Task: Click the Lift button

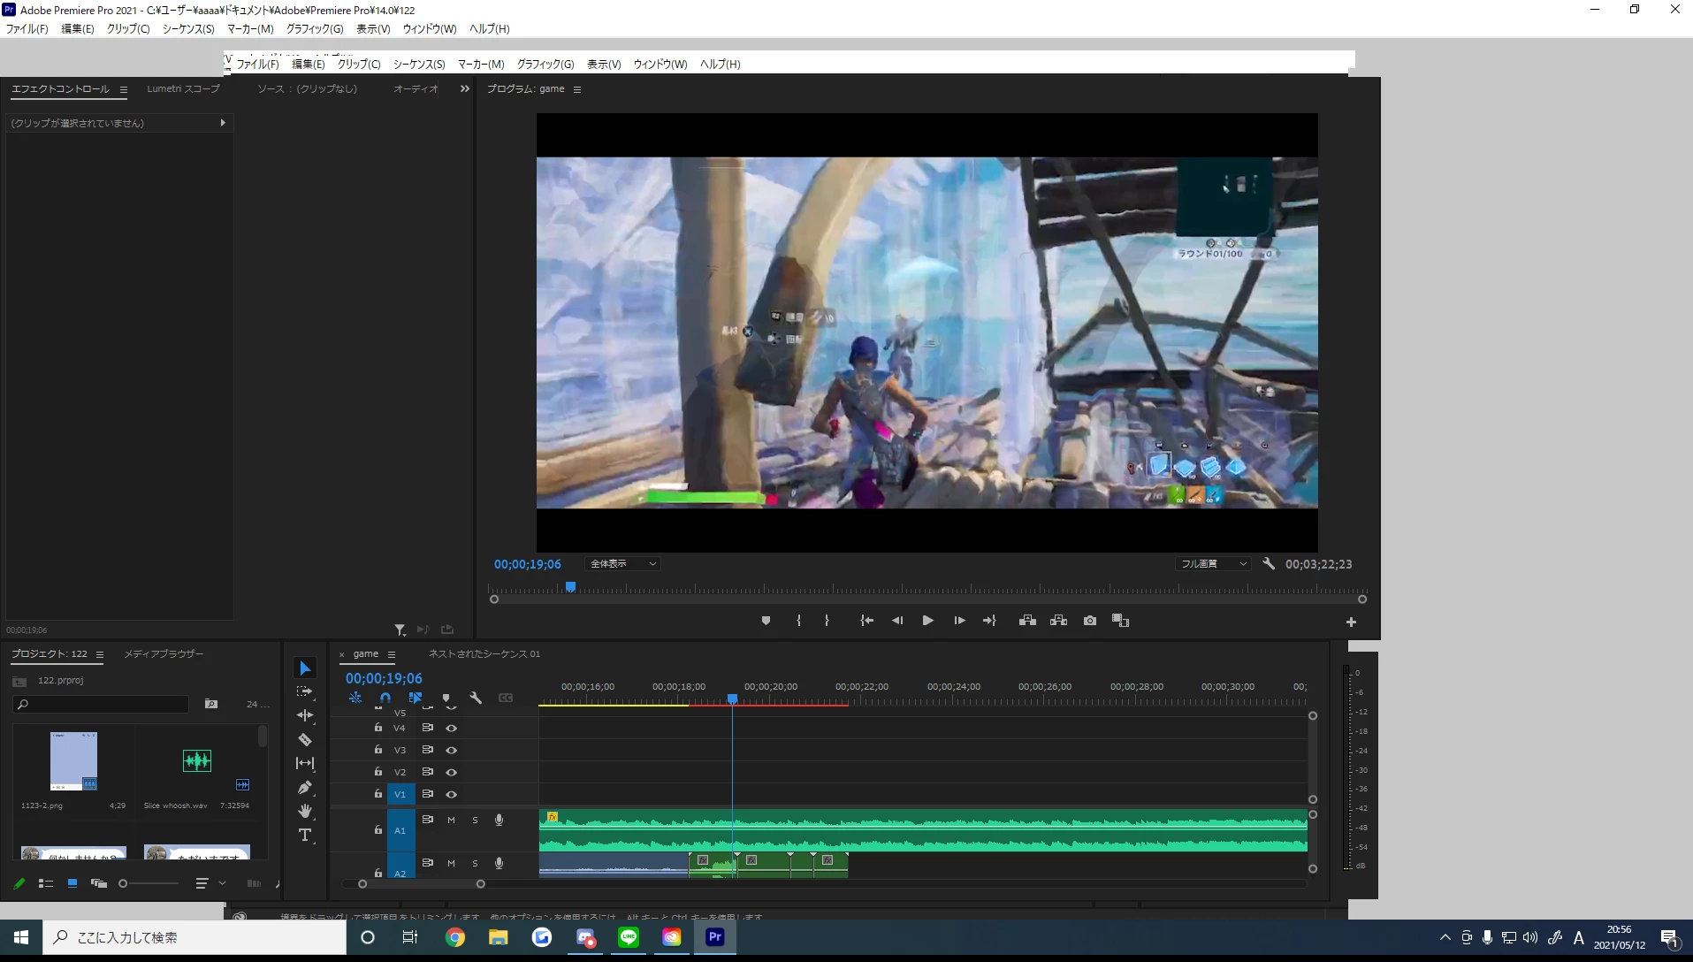Action: pos(1027,621)
